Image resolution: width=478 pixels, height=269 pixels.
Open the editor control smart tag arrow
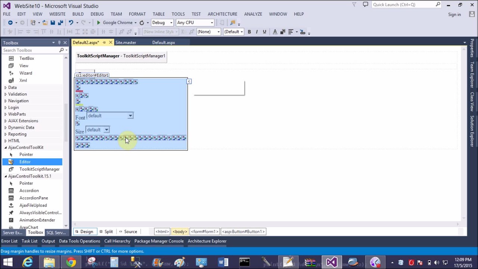[189, 81]
